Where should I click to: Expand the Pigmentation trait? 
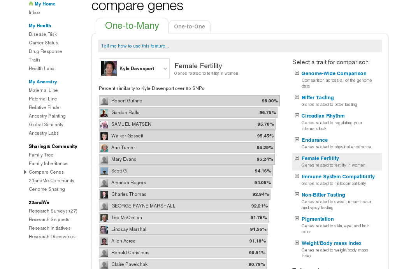(x=297, y=219)
